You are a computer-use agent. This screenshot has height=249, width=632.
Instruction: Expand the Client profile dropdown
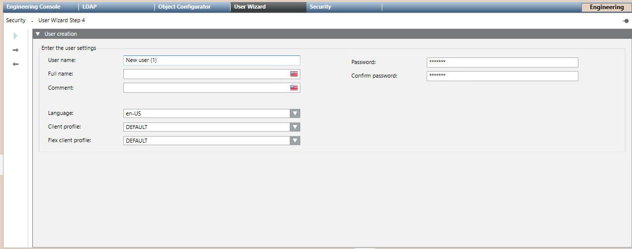[295, 127]
